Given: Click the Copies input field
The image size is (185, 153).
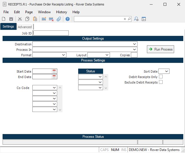Looking at the screenshot, I should coord(134,55).
